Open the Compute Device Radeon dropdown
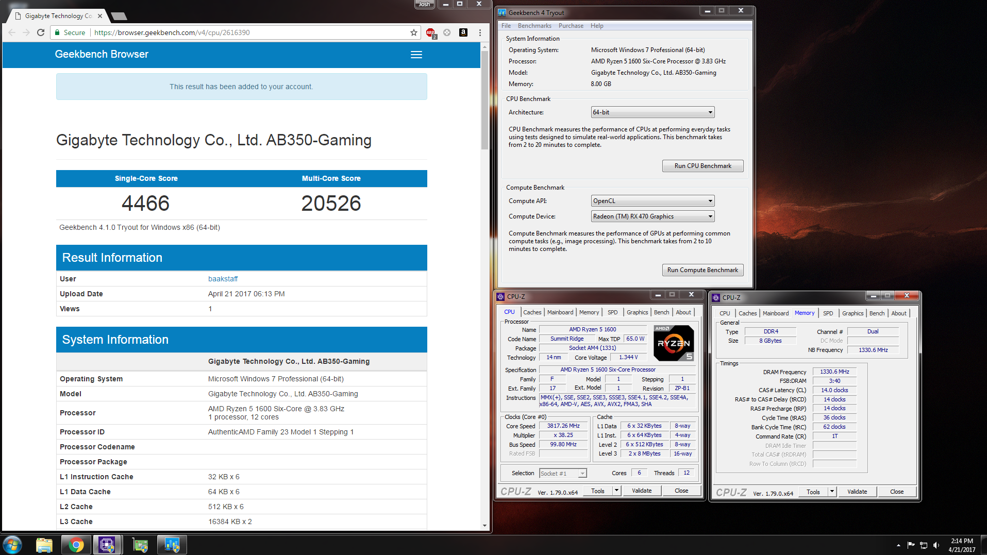The width and height of the screenshot is (987, 555). (x=653, y=216)
